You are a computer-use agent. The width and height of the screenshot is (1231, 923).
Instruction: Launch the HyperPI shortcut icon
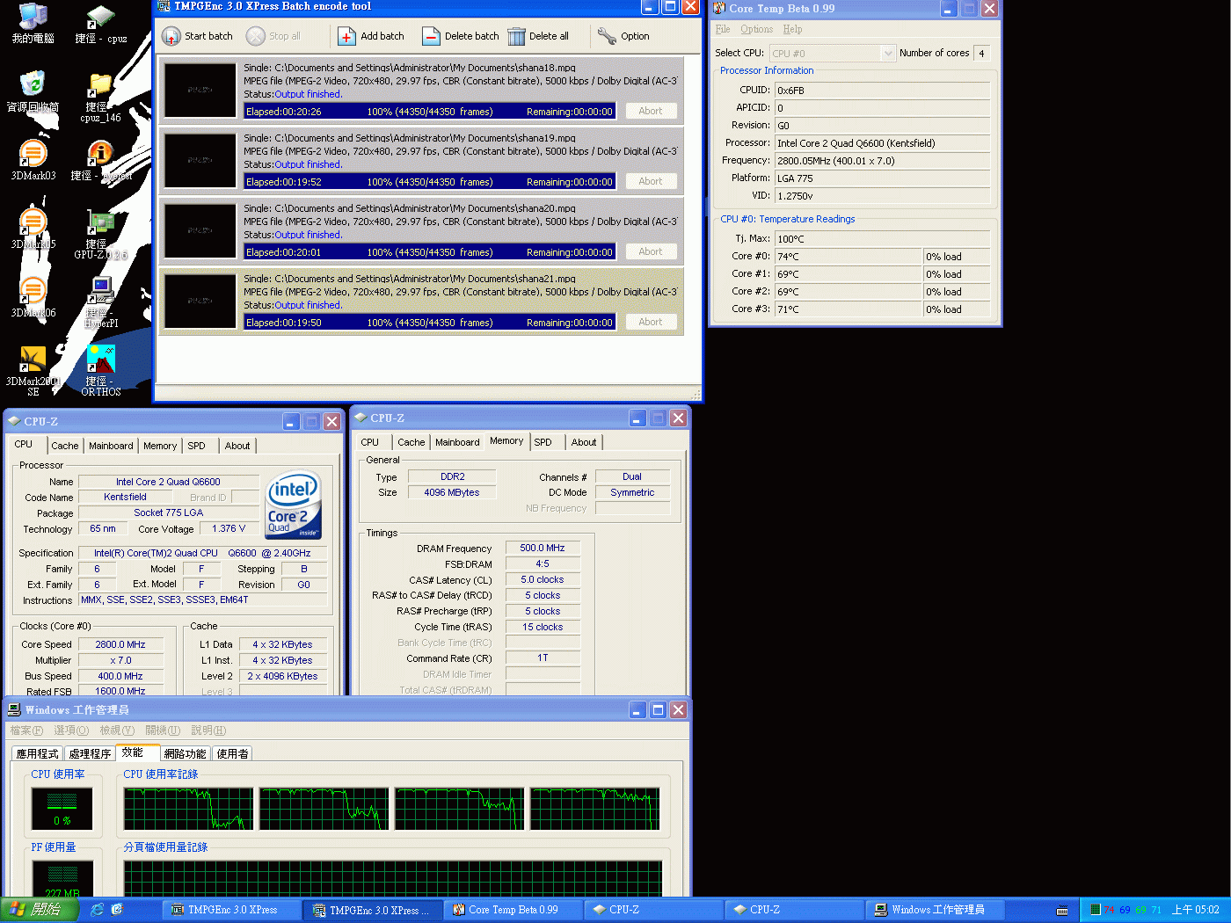(x=101, y=302)
